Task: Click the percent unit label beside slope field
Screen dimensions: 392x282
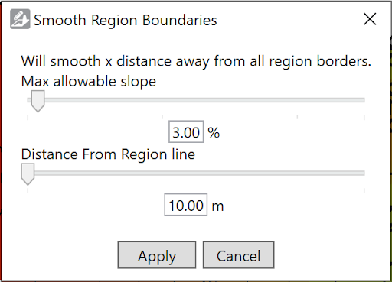Action: coord(214,133)
